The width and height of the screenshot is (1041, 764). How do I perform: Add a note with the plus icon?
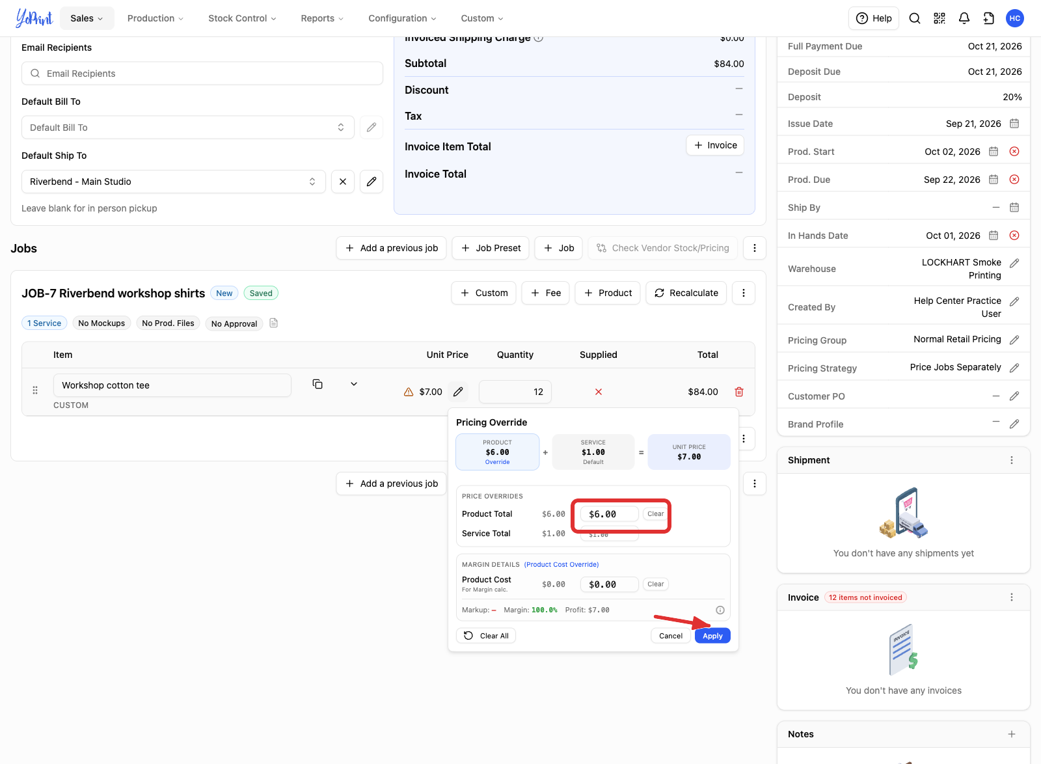(x=1012, y=734)
